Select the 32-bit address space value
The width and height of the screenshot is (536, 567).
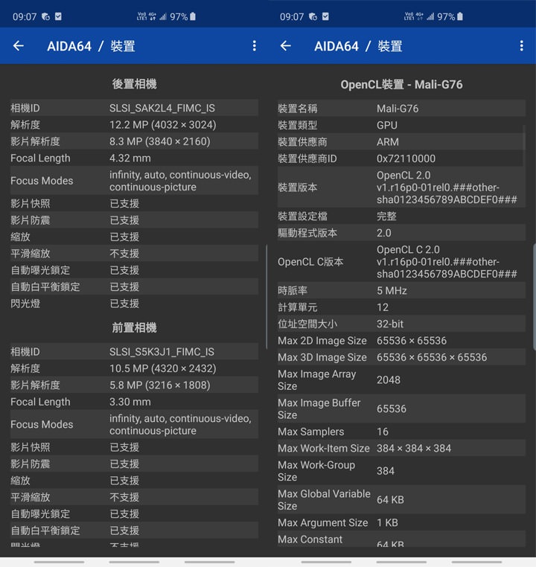pos(390,324)
